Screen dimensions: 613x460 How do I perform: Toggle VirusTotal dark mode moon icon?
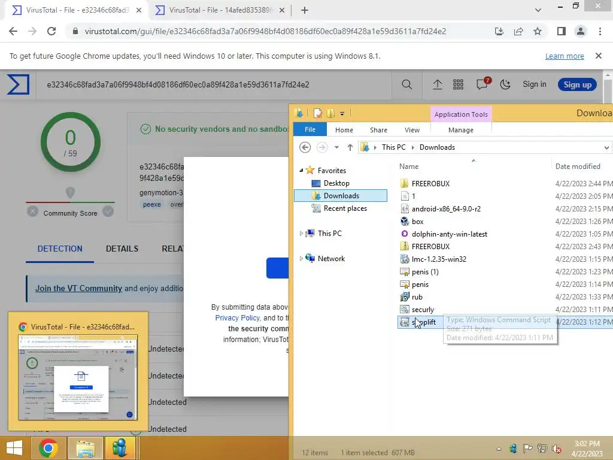click(x=505, y=84)
